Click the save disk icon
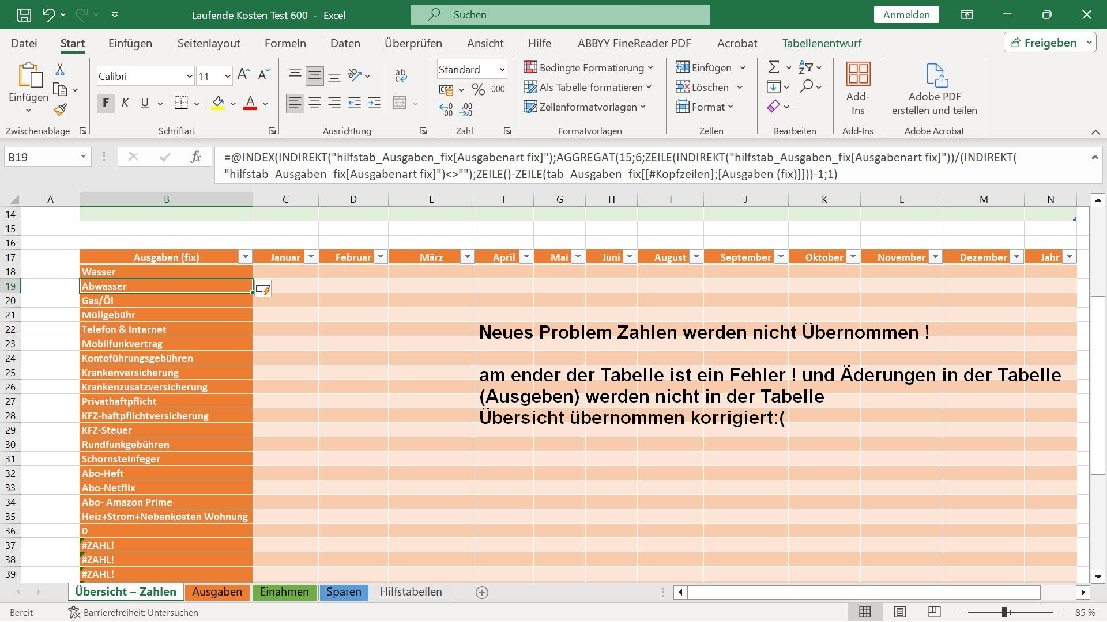This screenshot has height=622, width=1107. click(x=24, y=15)
